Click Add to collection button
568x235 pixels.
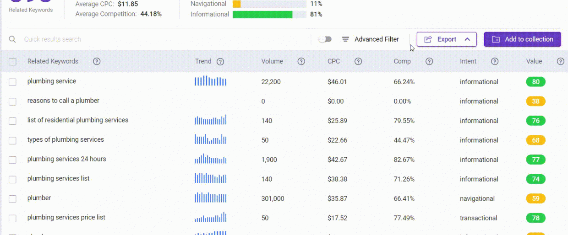[523, 39]
